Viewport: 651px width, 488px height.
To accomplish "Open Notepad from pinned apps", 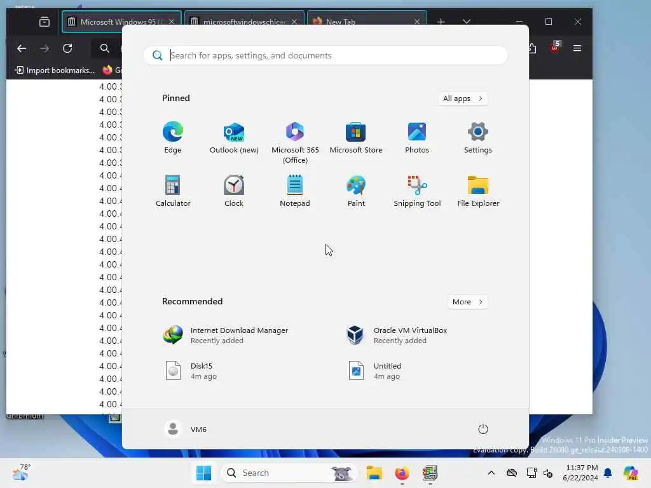I will pos(295,191).
